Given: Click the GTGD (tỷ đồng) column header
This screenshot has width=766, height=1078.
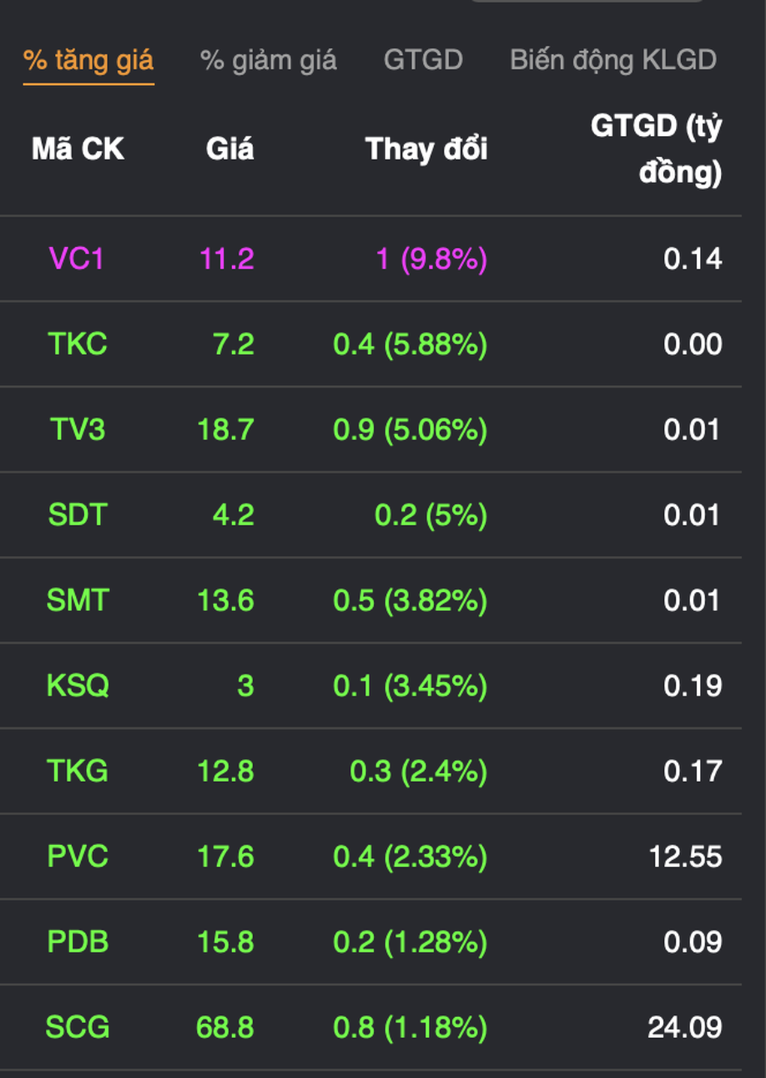Looking at the screenshot, I should (x=656, y=149).
